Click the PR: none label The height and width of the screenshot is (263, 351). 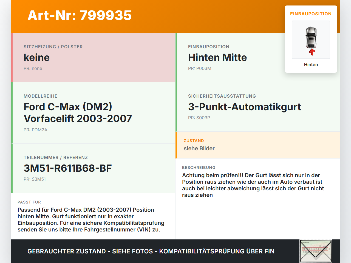(x=33, y=68)
